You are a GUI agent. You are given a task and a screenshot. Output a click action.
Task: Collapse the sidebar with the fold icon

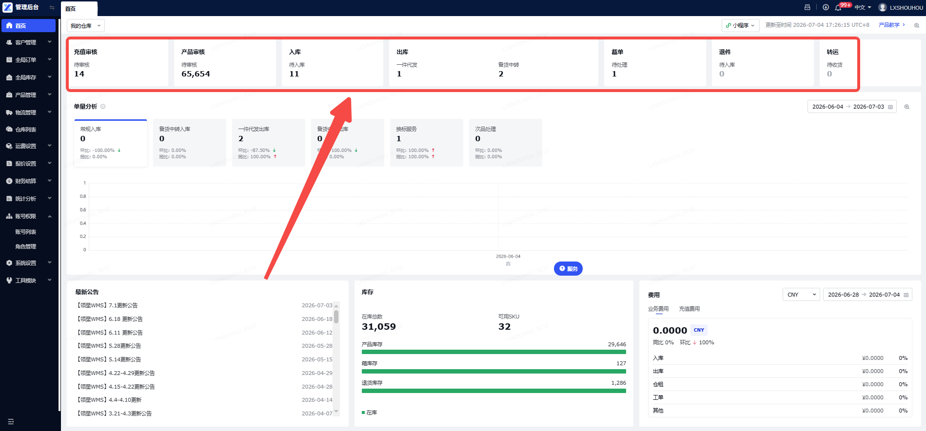click(52, 7)
